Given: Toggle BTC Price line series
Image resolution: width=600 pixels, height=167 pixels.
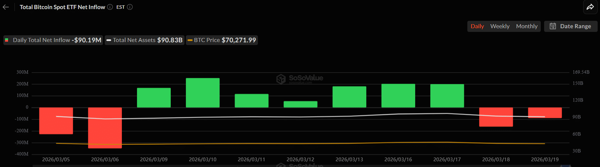Looking at the screenshot, I should click(x=222, y=40).
